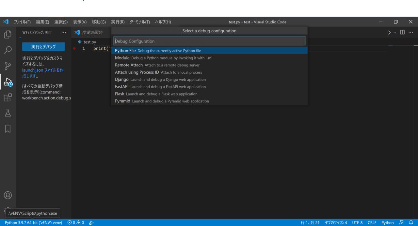Click the split editor icon
This screenshot has width=418, height=226.
[402, 32]
